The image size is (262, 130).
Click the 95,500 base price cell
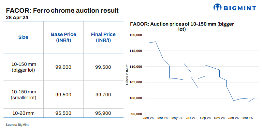(x=63, y=113)
